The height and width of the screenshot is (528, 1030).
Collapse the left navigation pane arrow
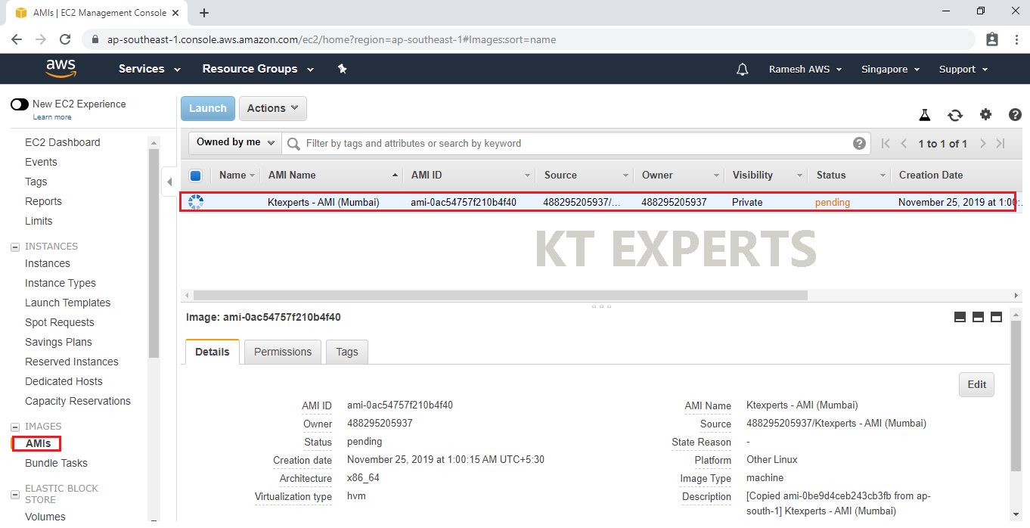pos(169,182)
